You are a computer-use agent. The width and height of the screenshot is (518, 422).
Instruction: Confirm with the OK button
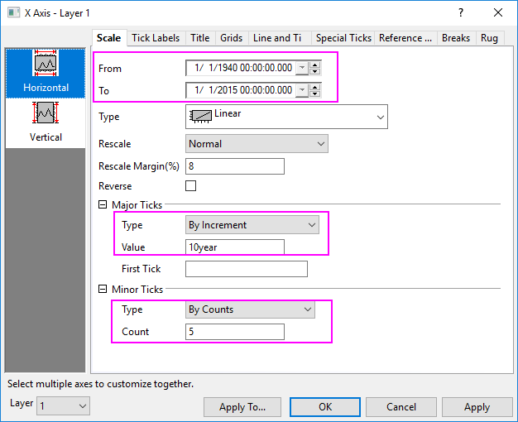coord(325,407)
